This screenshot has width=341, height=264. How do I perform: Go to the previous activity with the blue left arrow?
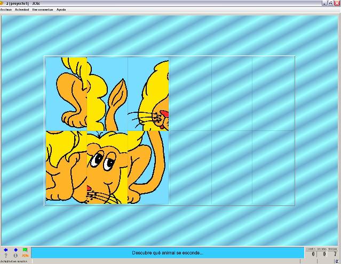coord(6,250)
